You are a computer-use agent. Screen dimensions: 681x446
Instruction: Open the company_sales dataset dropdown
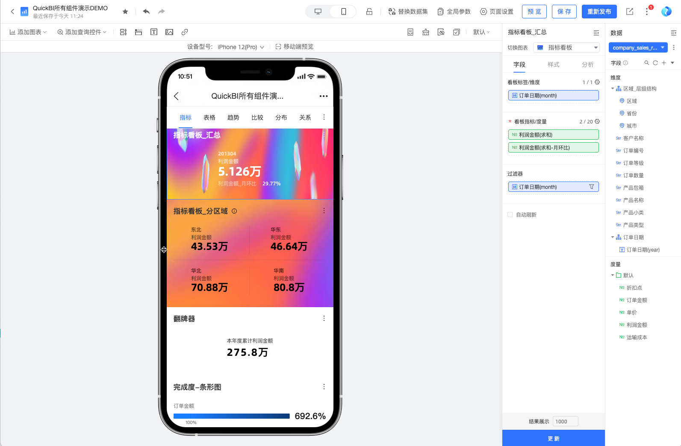tap(638, 47)
